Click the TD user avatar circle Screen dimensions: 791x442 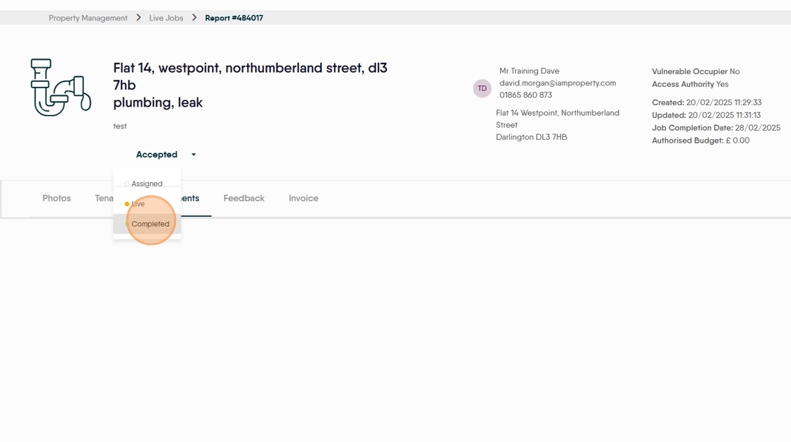point(482,88)
